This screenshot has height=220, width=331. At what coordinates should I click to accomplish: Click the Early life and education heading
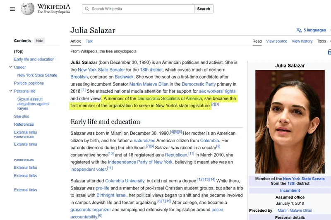tap(105, 122)
